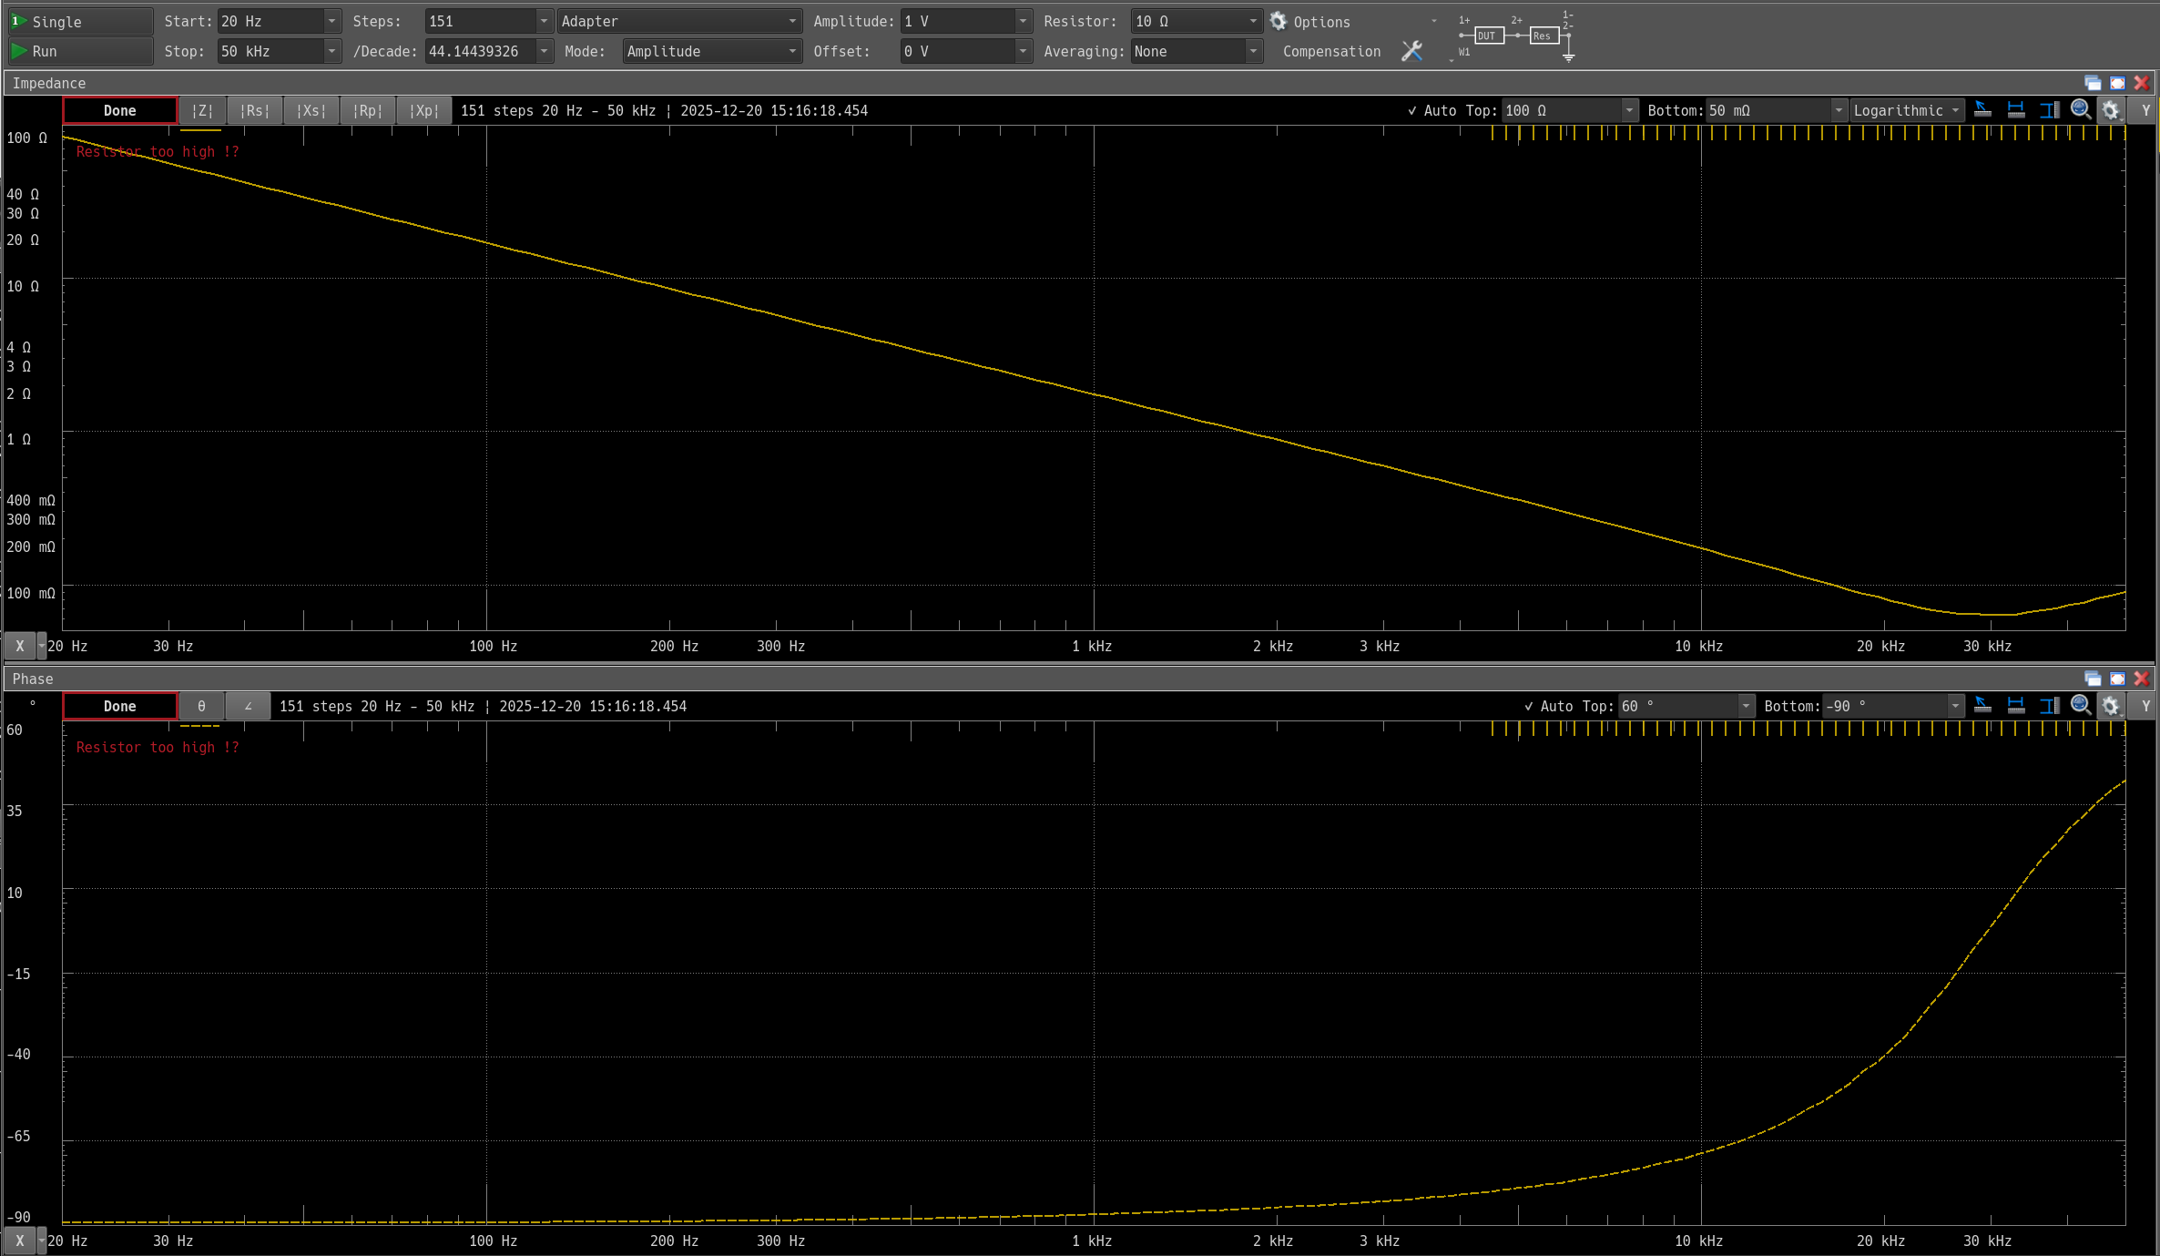Viewport: 2160px width, 1256px height.
Task: Undock the Impedance panel window icon
Action: tap(2093, 83)
